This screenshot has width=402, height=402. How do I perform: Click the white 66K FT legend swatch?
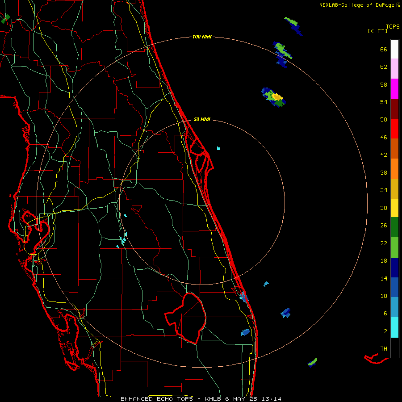[x=394, y=49]
